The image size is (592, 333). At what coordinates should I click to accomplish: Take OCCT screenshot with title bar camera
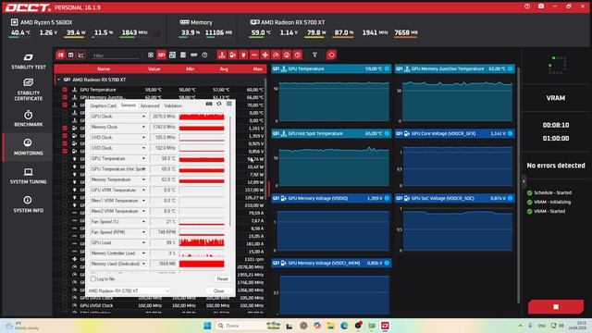[x=541, y=6]
